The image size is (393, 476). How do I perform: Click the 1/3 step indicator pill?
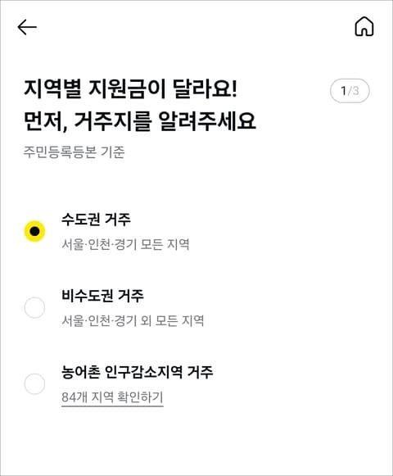coord(350,91)
